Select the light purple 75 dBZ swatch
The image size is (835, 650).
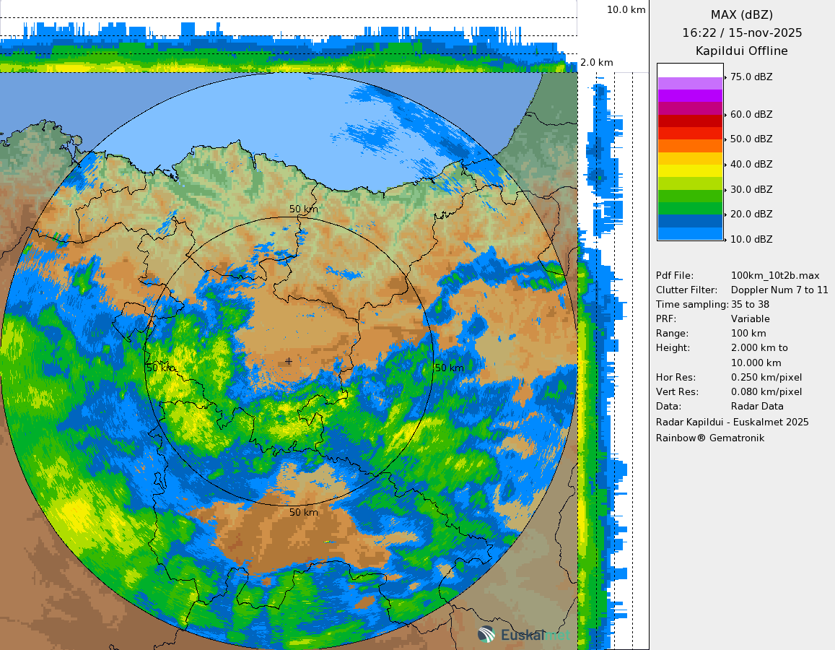click(690, 83)
